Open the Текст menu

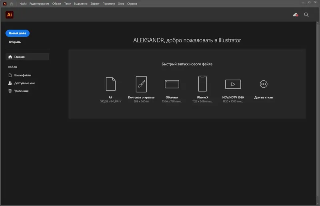(67, 4)
